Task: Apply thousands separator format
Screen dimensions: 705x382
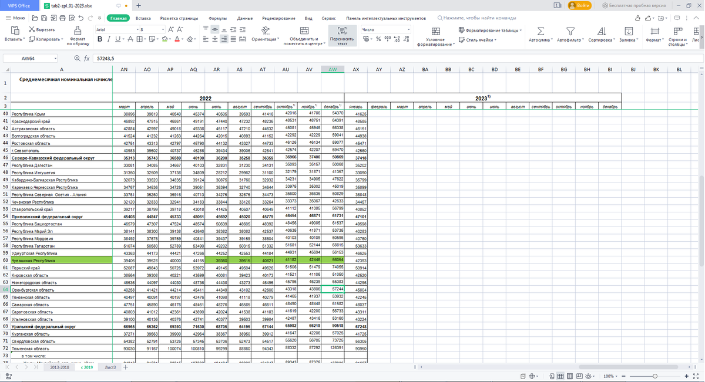Action: (x=388, y=39)
